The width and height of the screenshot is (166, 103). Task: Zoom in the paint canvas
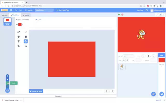[113, 91]
